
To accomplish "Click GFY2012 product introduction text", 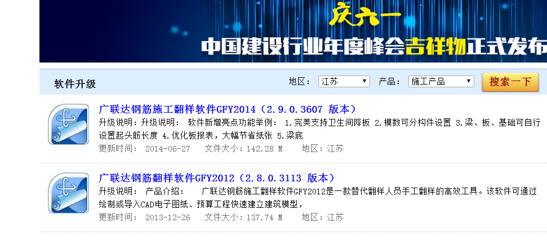I will (x=318, y=198).
